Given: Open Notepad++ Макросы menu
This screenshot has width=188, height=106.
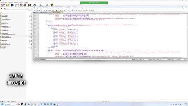Looking at the screenshot, I should 70,9.
